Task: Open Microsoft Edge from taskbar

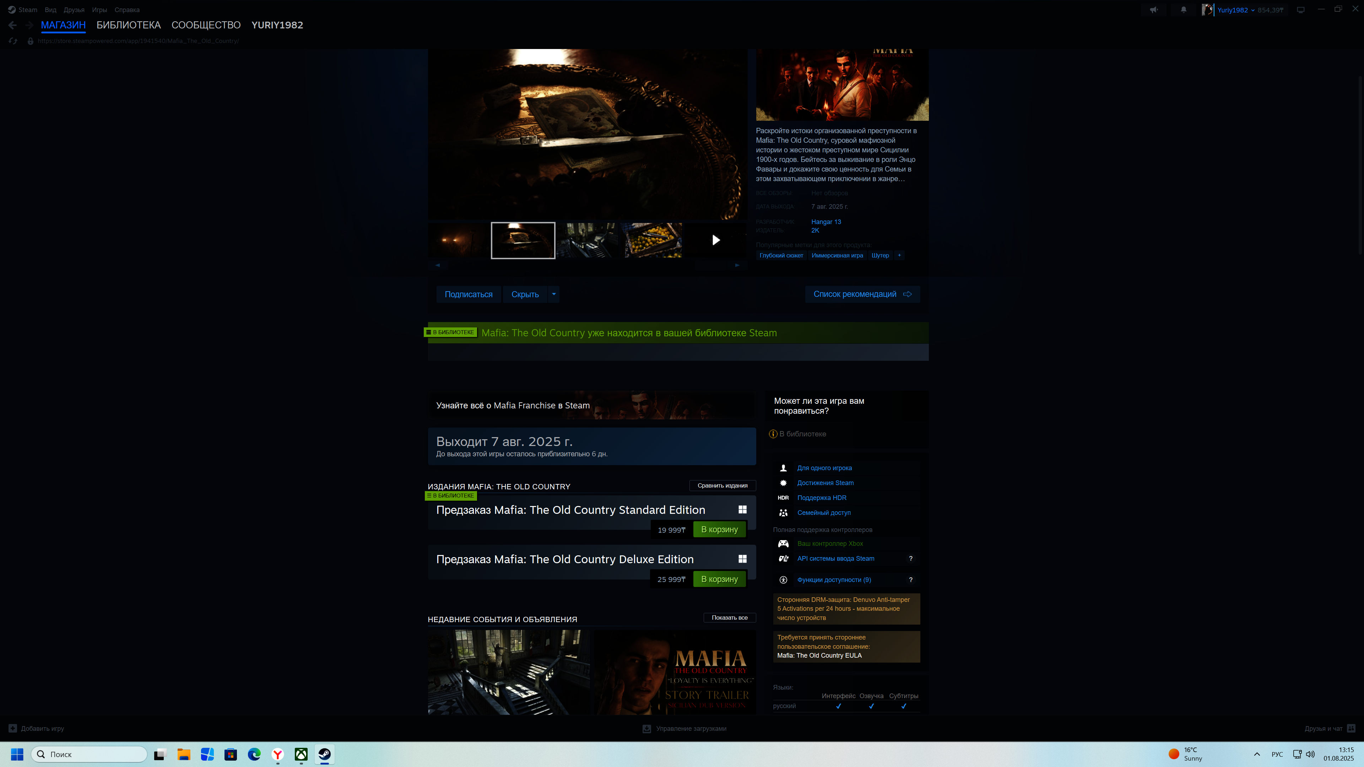Action: pyautogui.click(x=254, y=754)
